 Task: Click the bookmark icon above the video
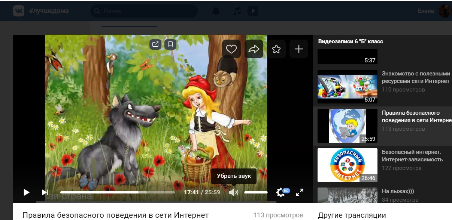(170, 44)
